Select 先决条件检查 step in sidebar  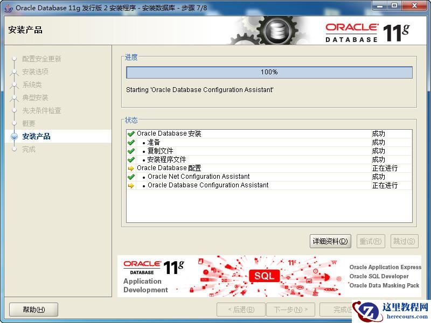(41, 110)
